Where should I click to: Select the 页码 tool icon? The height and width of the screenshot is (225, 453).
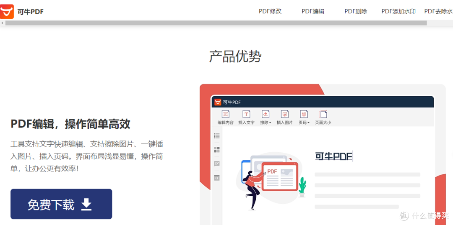[304, 114]
